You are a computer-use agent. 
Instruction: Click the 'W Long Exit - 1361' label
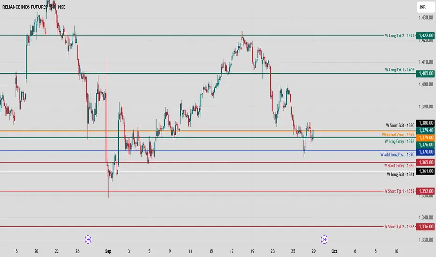pyautogui.click(x=400, y=174)
